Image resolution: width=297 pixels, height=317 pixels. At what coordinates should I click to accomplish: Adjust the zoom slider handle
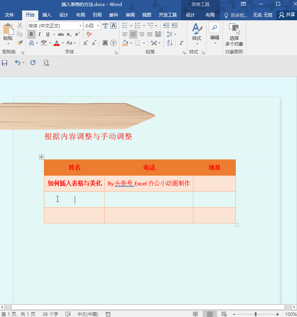click(x=256, y=314)
